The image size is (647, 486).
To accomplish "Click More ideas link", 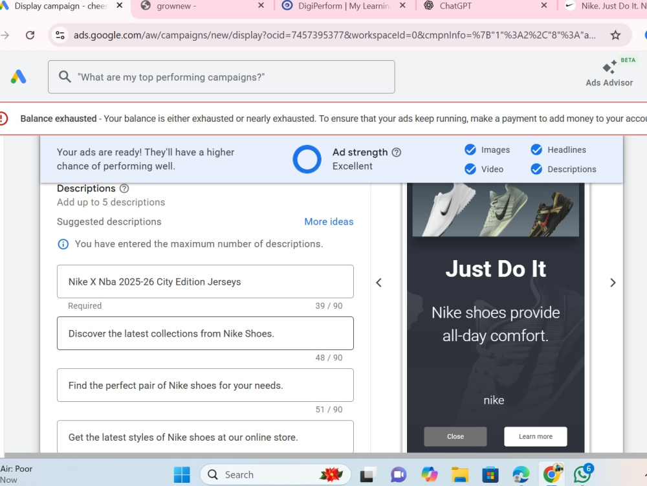I will point(329,222).
